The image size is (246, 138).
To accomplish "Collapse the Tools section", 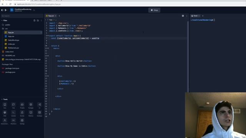I will point(2,99).
